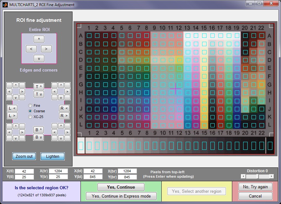Move top edge up with T ^

coord(39,87)
